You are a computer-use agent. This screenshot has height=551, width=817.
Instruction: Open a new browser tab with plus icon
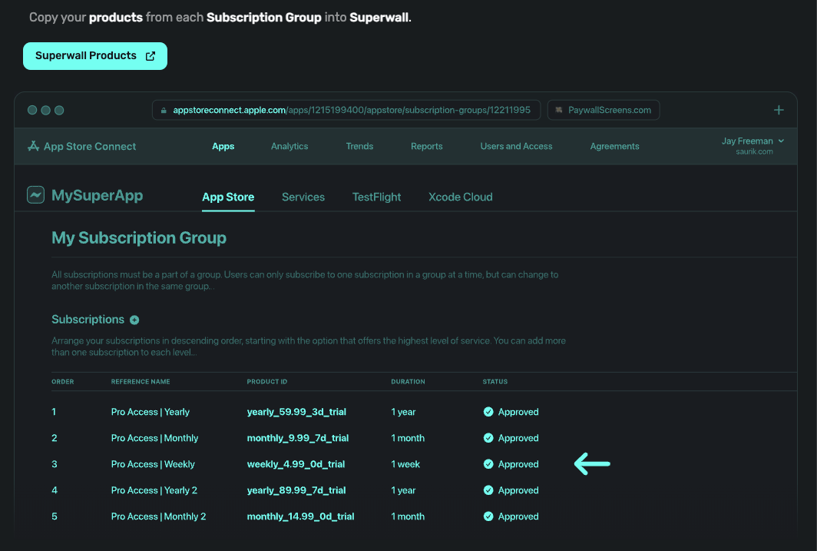(x=779, y=110)
